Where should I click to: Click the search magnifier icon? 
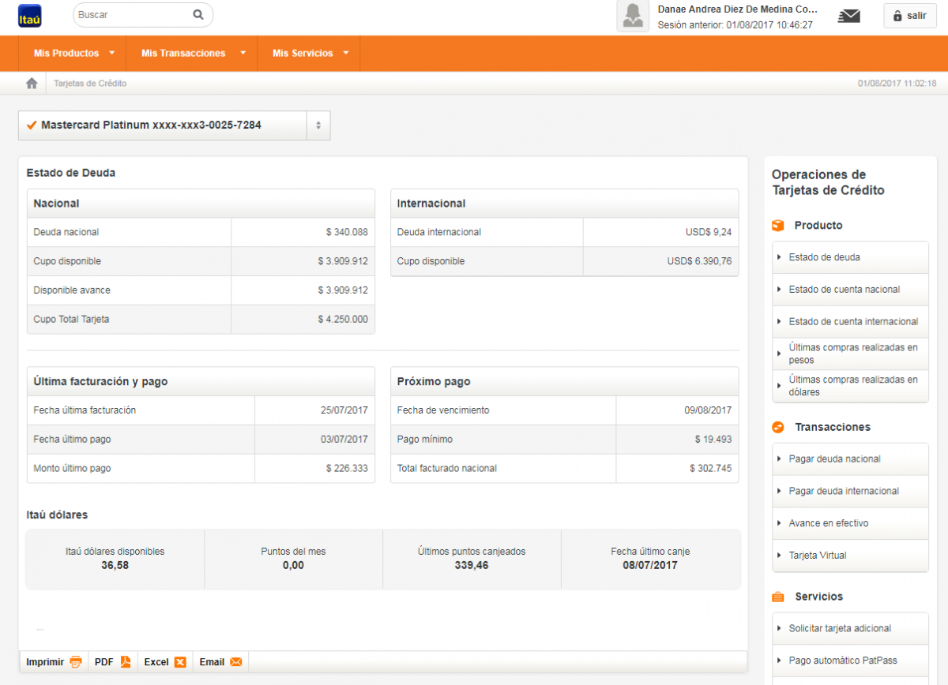tap(198, 14)
